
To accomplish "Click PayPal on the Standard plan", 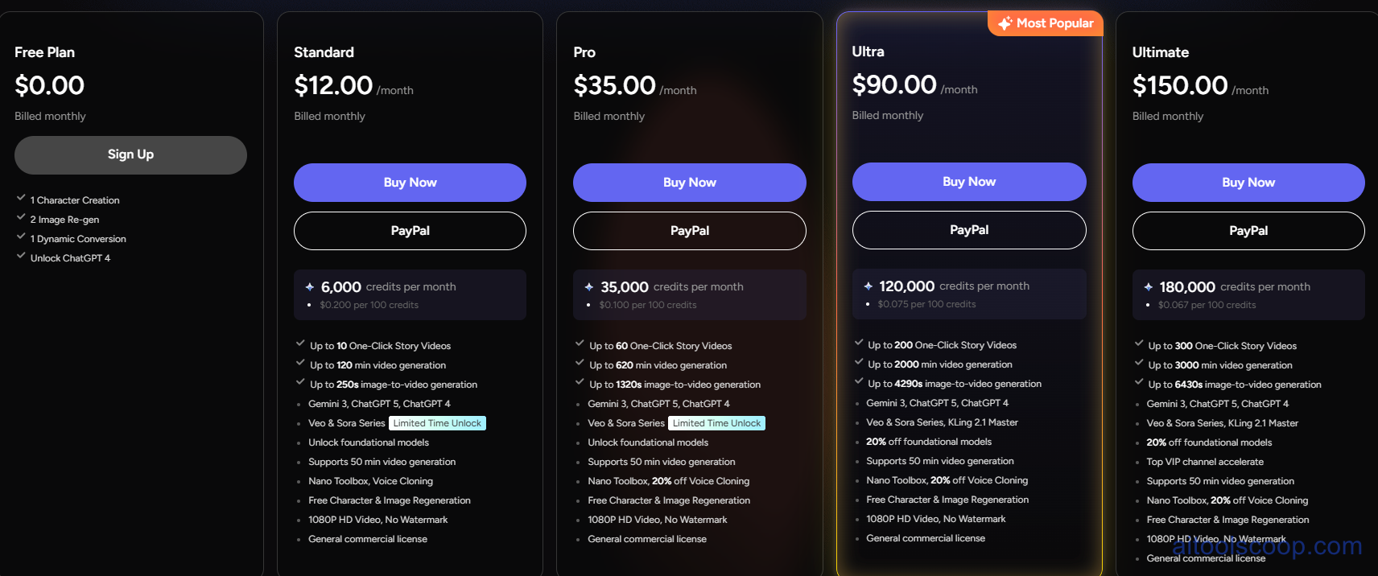I will (410, 231).
